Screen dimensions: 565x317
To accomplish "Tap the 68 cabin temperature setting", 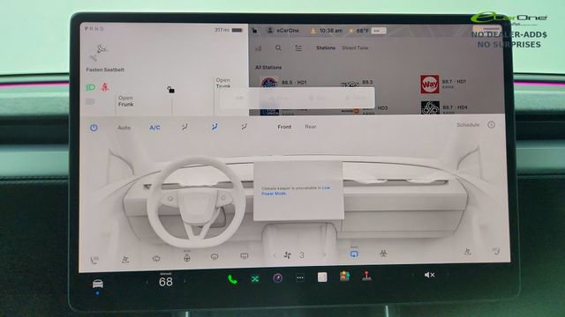I will point(166,282).
